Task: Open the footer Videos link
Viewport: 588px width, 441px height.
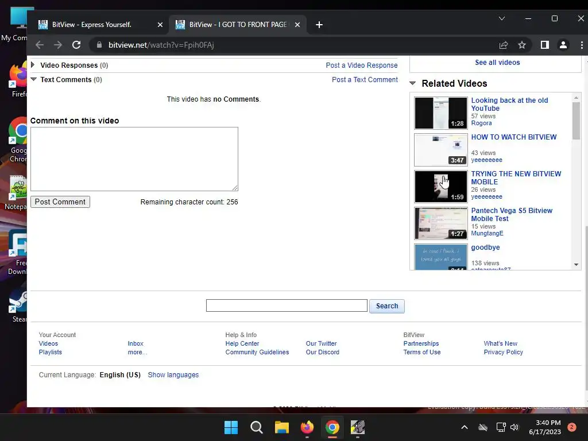Action: pyautogui.click(x=48, y=343)
